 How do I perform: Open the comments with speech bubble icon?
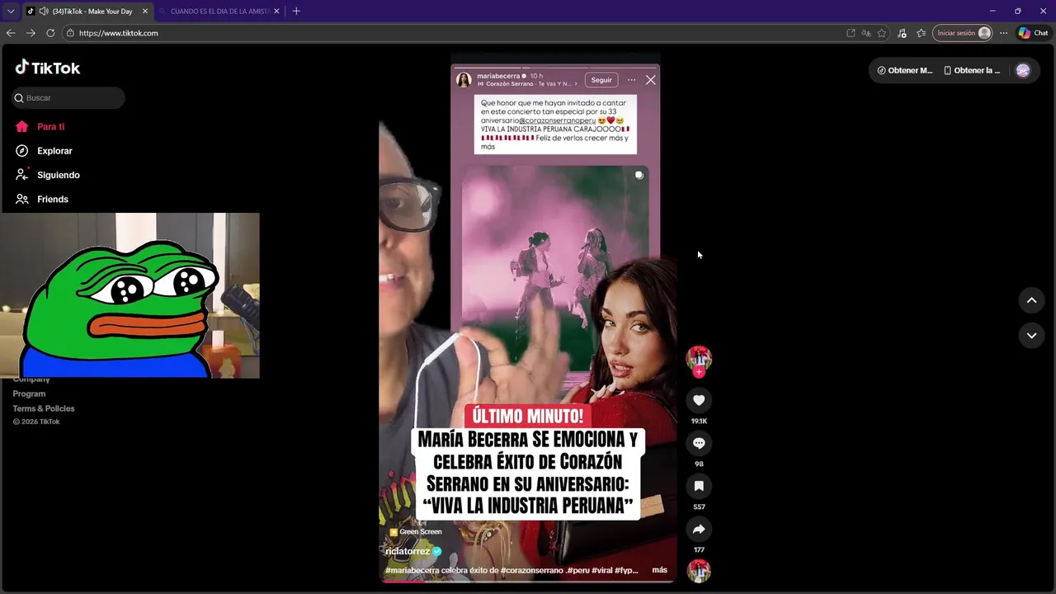[x=699, y=443]
